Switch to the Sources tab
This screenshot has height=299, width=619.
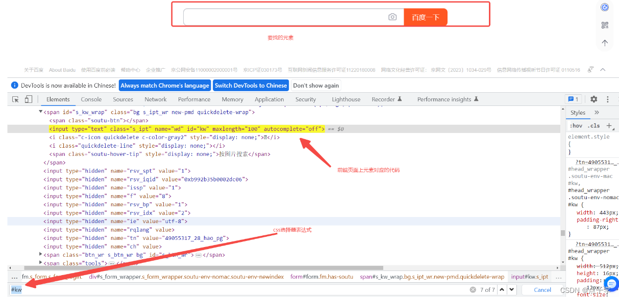pyautogui.click(x=123, y=99)
